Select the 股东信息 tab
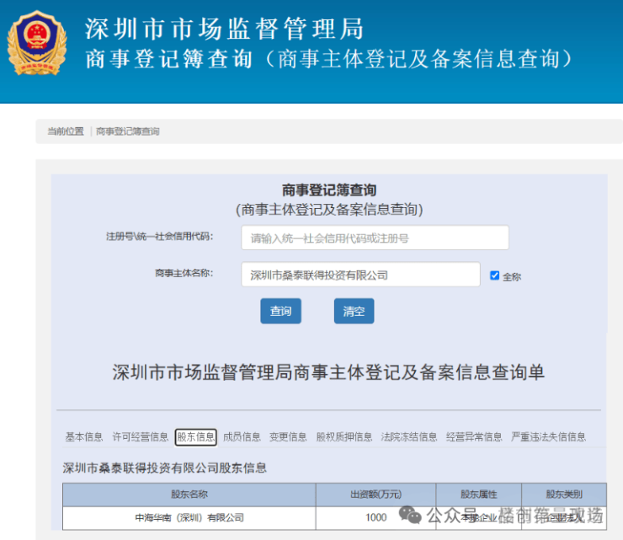 (196, 437)
